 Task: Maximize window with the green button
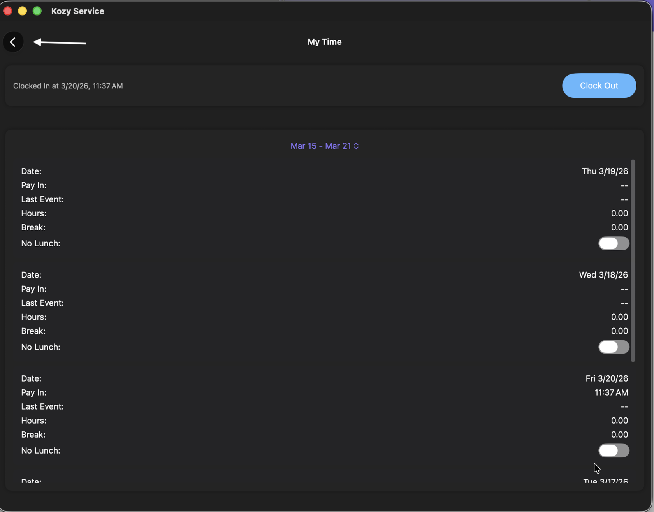(37, 11)
